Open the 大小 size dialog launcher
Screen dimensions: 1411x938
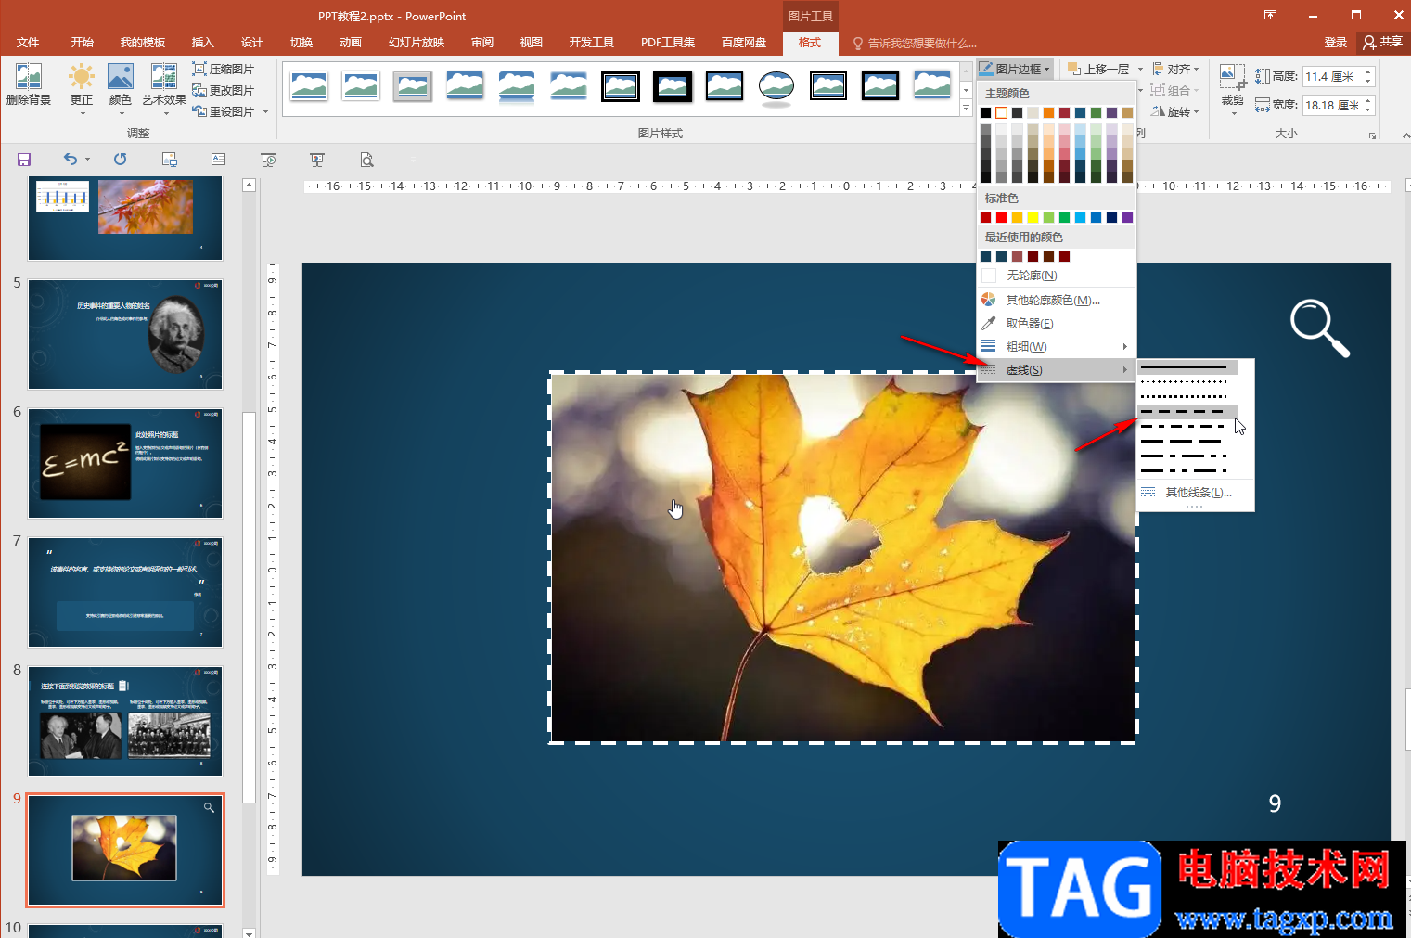tap(1372, 135)
